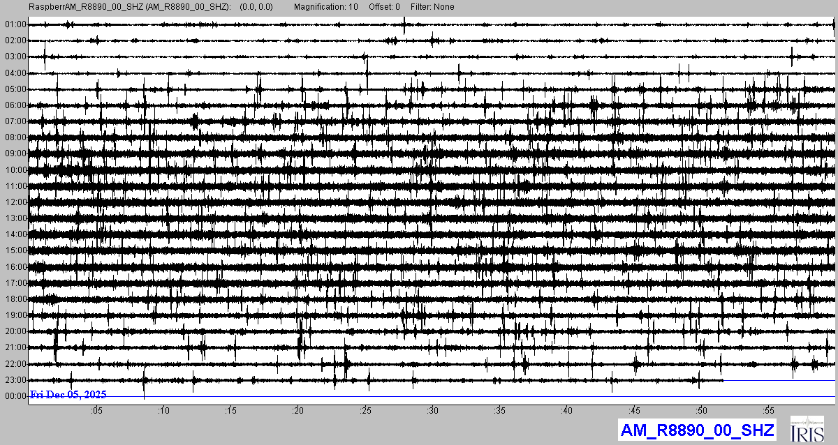The width and height of the screenshot is (838, 445).
Task: Select the 12:00 hour trace label
Action: click(15, 202)
